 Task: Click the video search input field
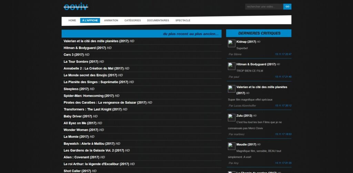coord(264,7)
